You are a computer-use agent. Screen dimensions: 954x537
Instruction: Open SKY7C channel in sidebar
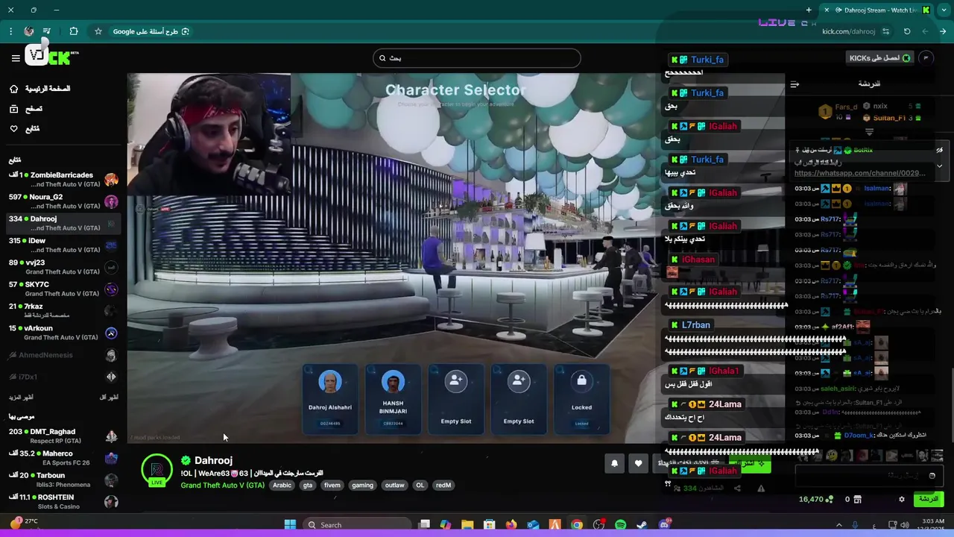pos(63,289)
